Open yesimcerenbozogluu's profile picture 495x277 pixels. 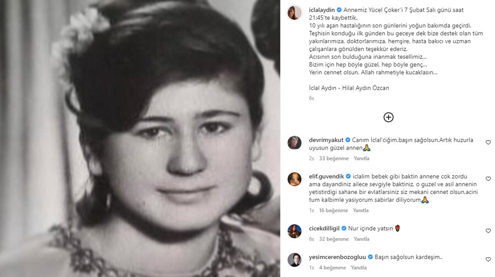(x=294, y=259)
